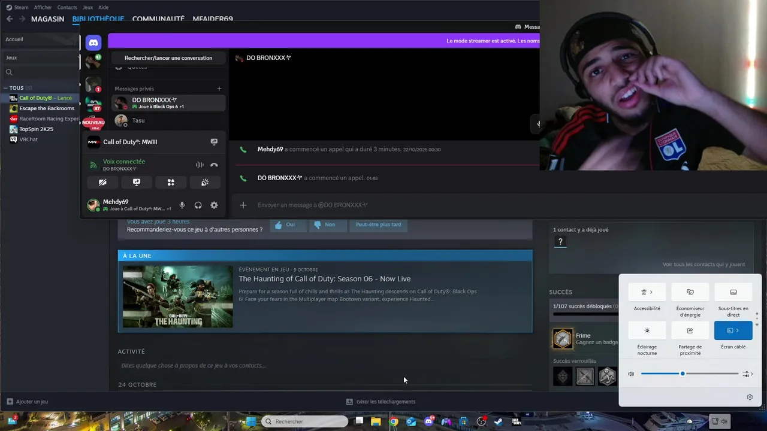
Task: Toggle Économiseur d'énergie
Action: (x=690, y=292)
